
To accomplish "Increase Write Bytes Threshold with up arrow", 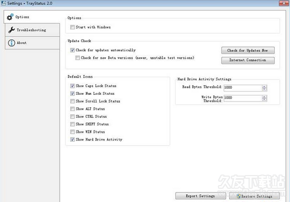I will (265, 97).
